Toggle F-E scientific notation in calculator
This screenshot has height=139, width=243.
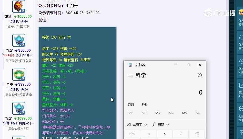pos(144,105)
